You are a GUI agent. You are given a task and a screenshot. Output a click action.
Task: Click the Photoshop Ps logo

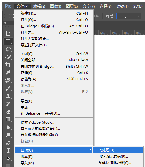(8, 6)
